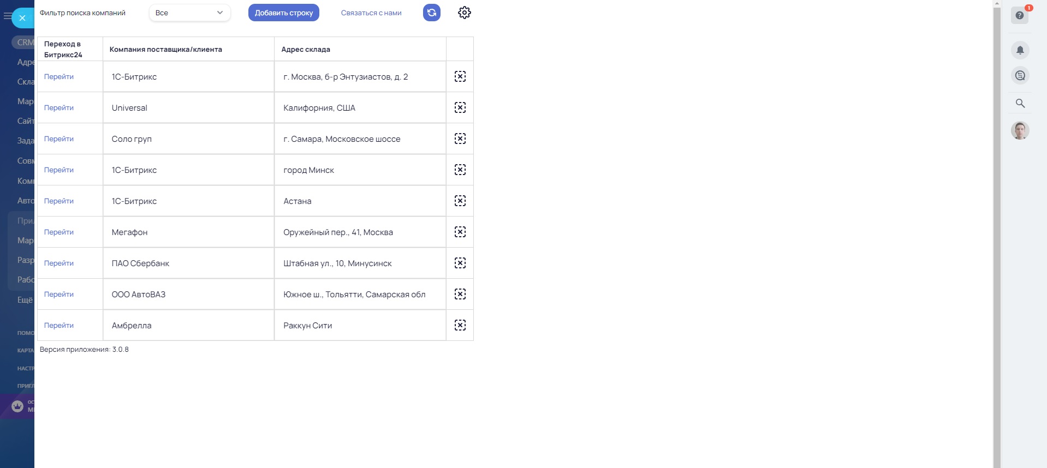Click the Добавить строку button
Image resolution: width=1047 pixels, height=468 pixels.
[284, 13]
